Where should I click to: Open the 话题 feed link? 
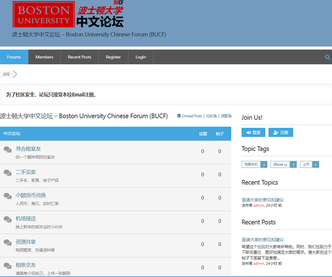click(x=224, y=116)
